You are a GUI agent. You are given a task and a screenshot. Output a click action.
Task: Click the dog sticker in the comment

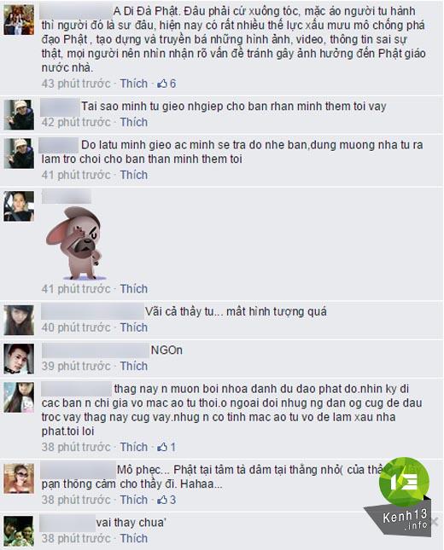pyautogui.click(x=74, y=243)
